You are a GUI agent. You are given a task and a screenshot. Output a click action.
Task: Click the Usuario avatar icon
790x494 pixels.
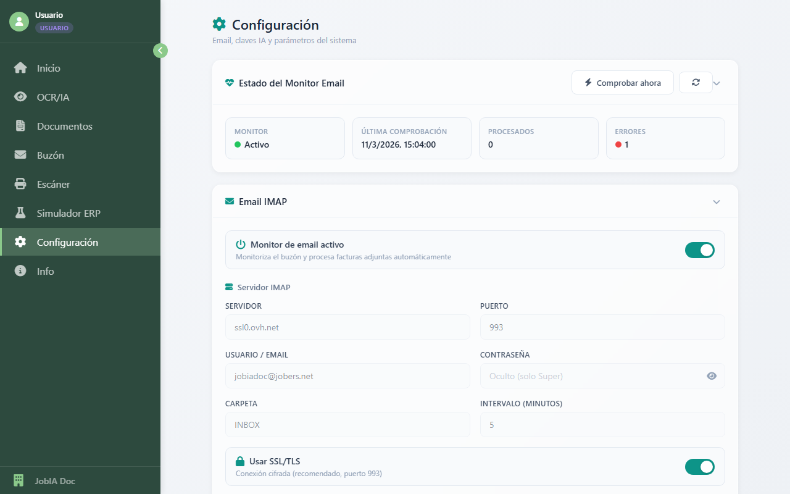click(19, 21)
